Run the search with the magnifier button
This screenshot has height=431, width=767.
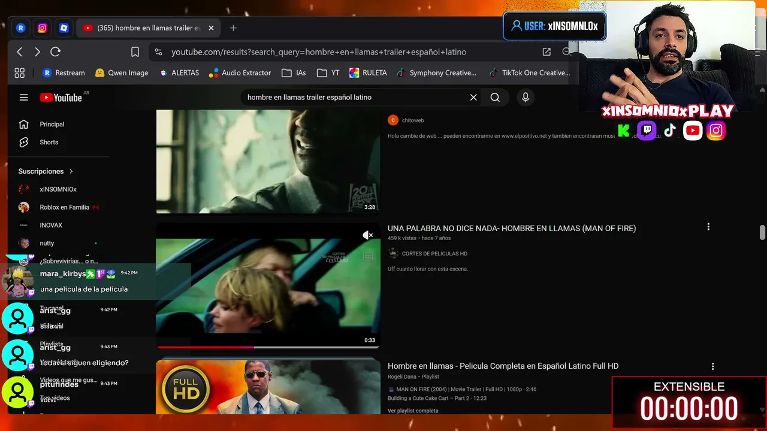pyautogui.click(x=495, y=98)
